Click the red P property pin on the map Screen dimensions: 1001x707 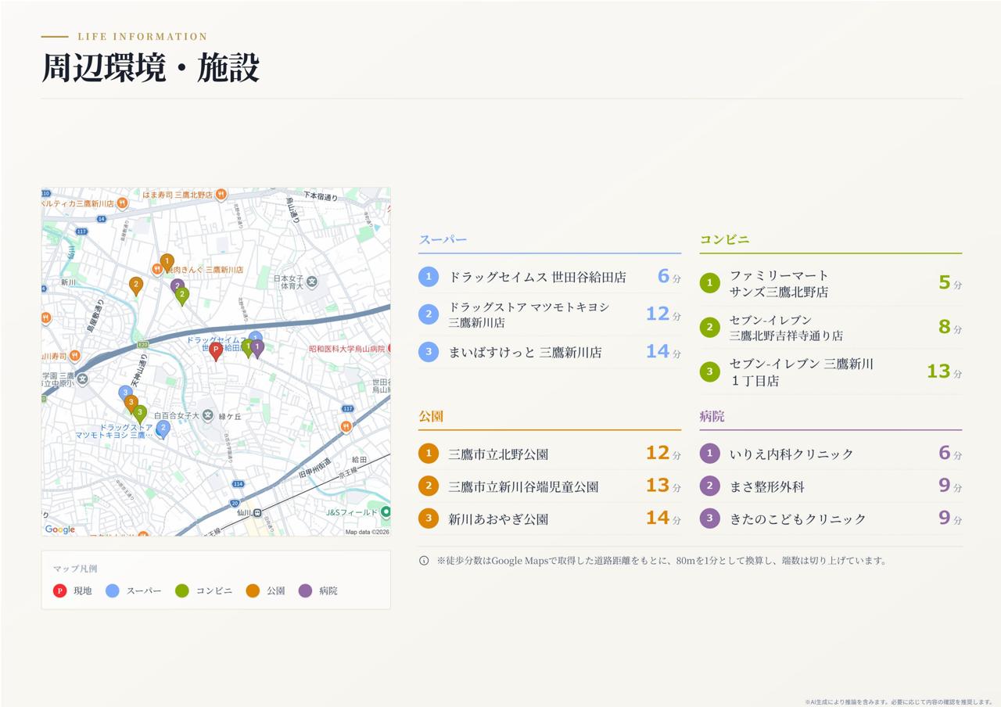216,350
